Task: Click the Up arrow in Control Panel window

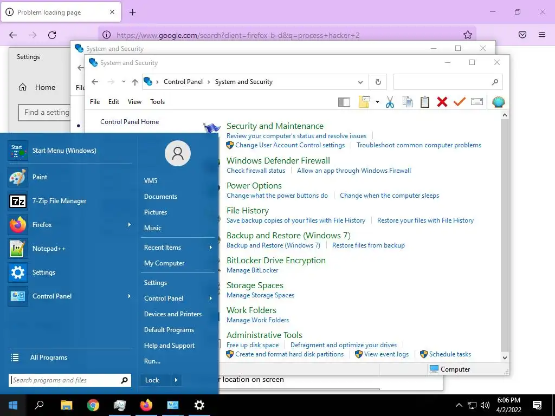Action: point(135,82)
